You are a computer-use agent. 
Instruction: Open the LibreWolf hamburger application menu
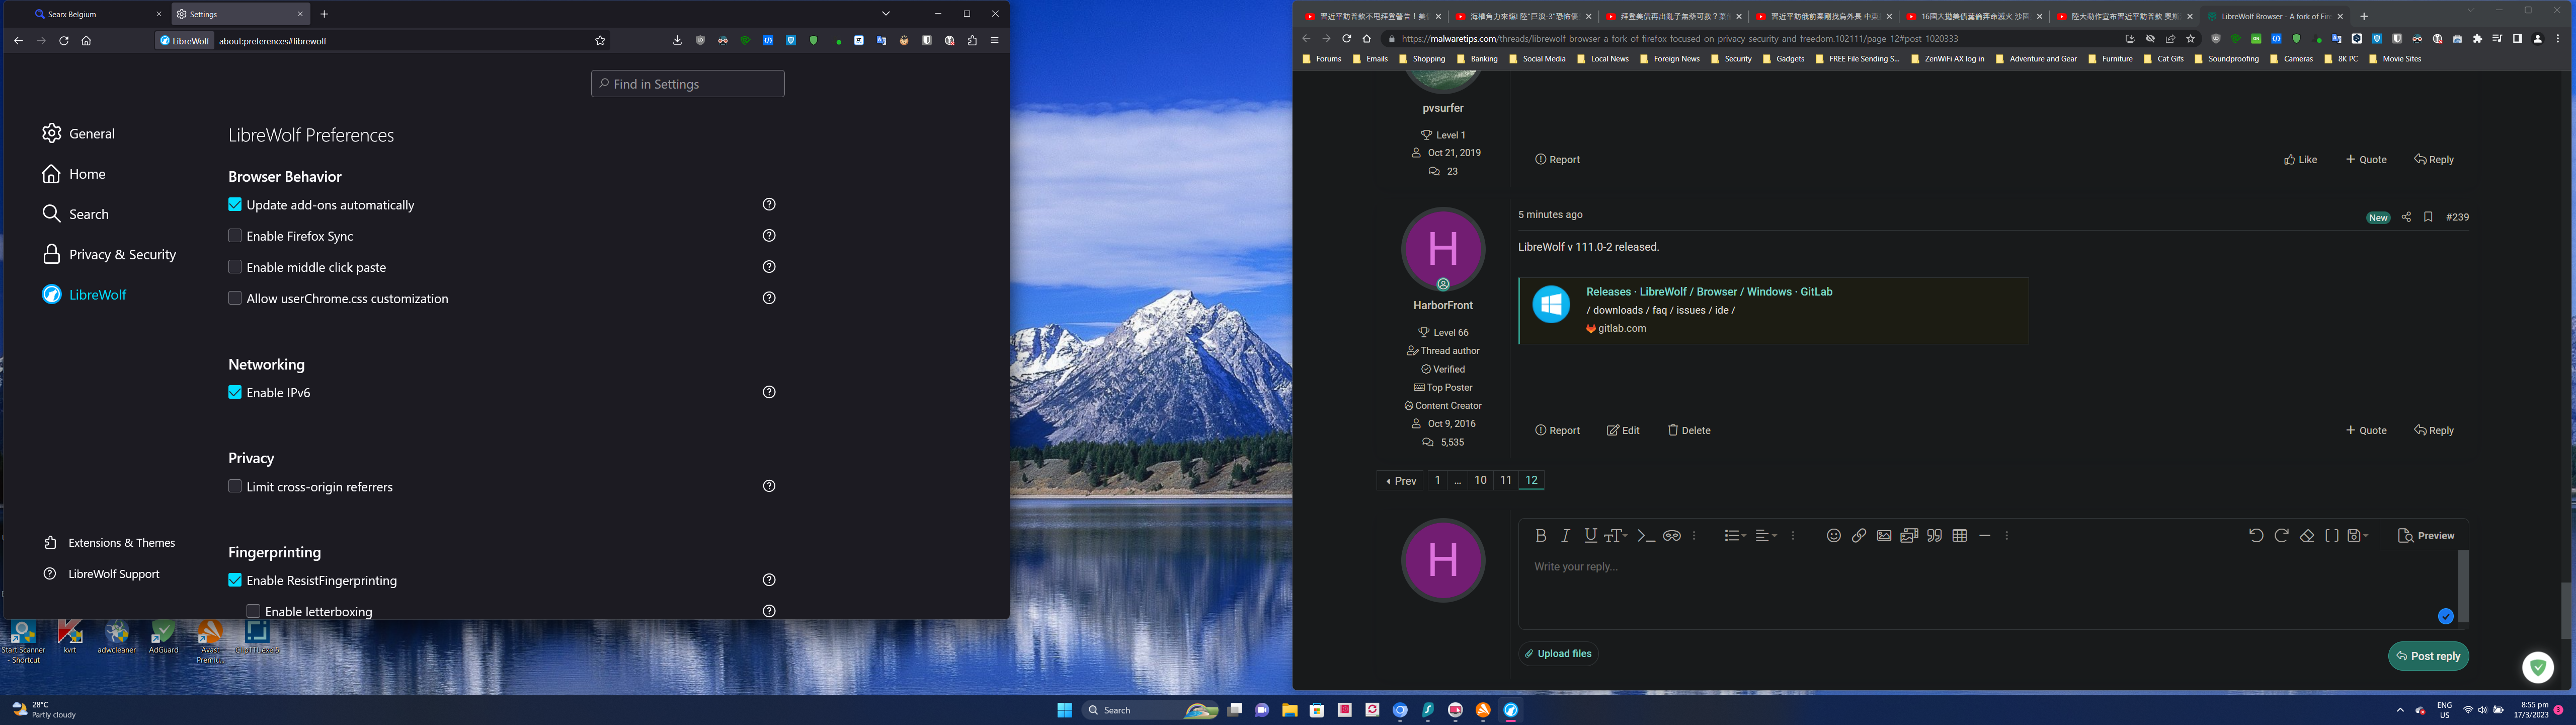click(995, 41)
